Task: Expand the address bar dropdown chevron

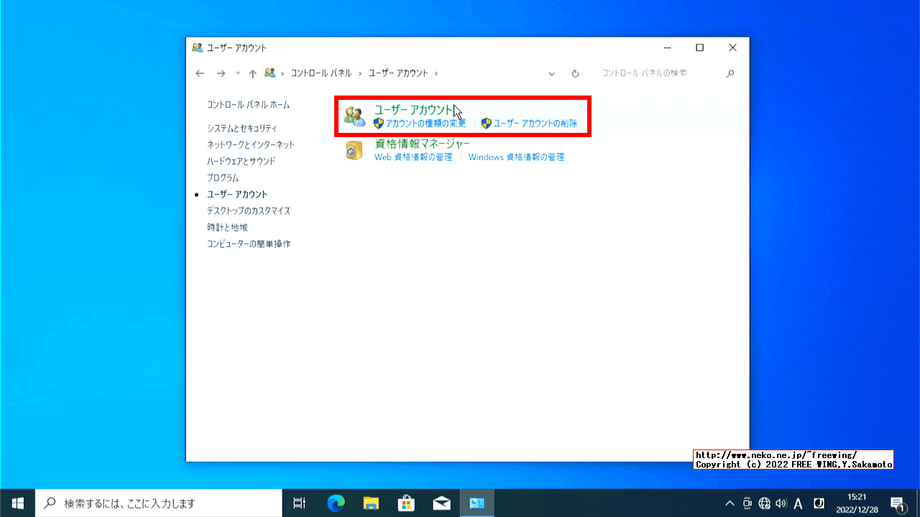Action: point(552,73)
